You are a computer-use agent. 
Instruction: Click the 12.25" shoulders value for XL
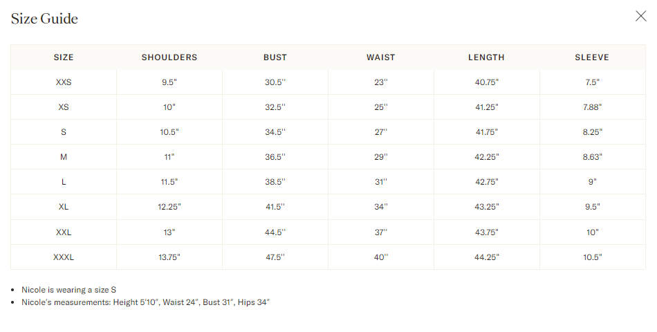click(169, 207)
